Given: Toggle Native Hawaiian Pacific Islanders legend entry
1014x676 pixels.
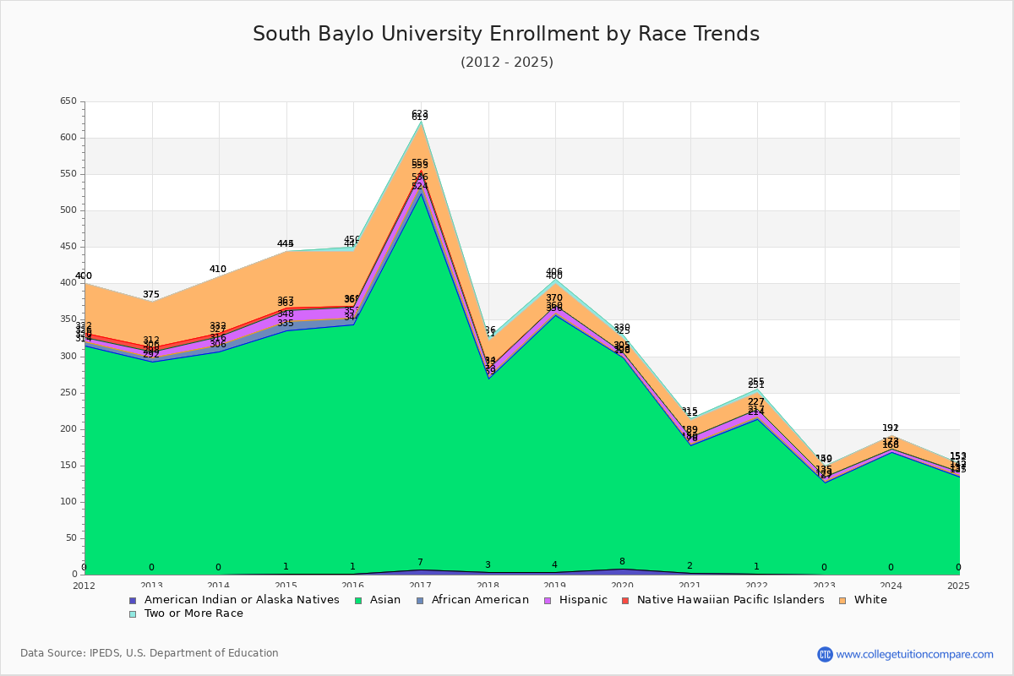Looking at the screenshot, I should point(722,600).
